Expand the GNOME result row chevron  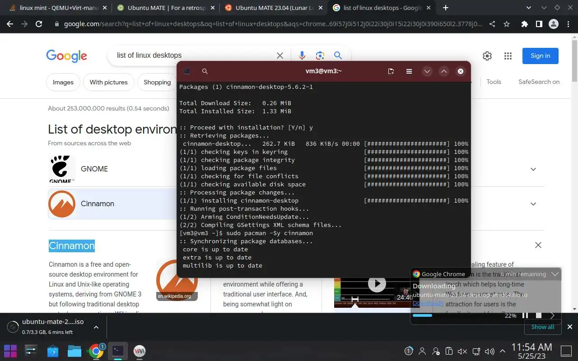click(533, 169)
